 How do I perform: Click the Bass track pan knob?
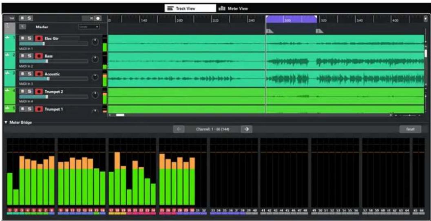tap(95, 59)
